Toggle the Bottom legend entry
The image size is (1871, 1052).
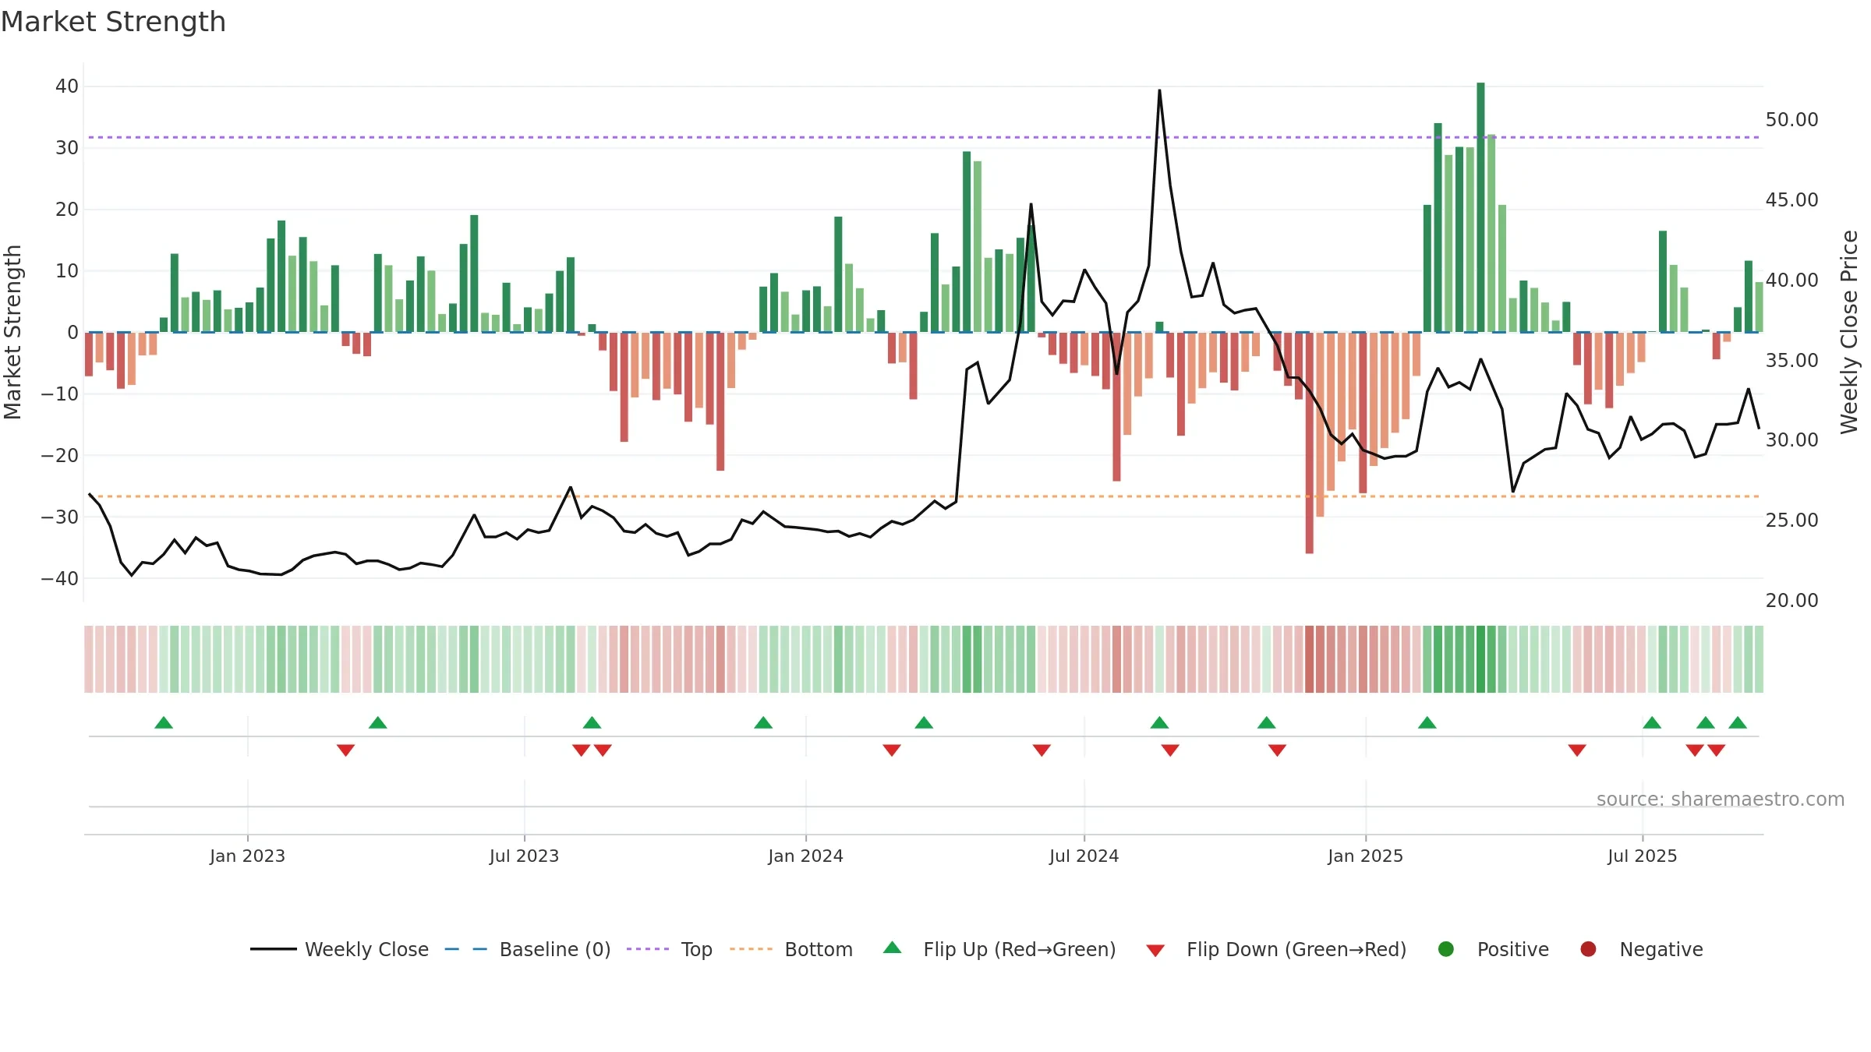click(791, 949)
